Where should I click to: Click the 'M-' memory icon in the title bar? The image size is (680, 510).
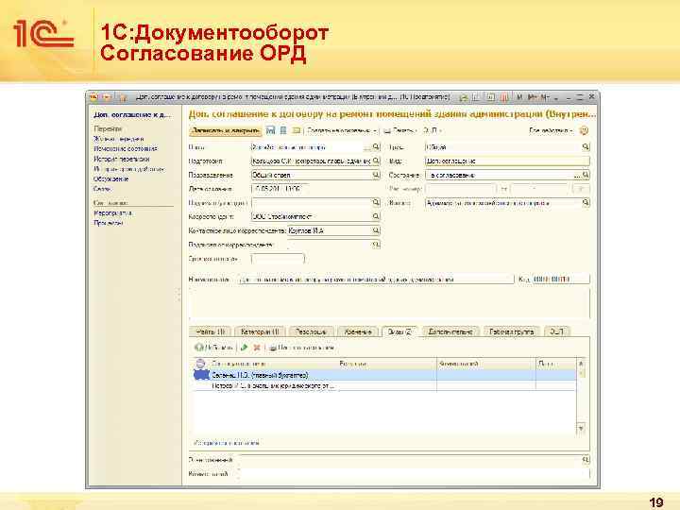tap(544, 97)
